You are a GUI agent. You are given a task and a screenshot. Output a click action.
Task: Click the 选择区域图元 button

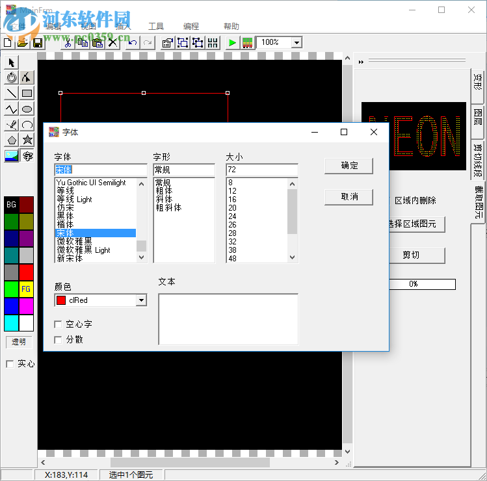click(417, 224)
